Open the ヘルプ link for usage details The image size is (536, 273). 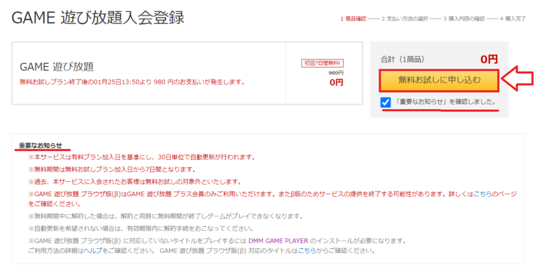pos(93,251)
